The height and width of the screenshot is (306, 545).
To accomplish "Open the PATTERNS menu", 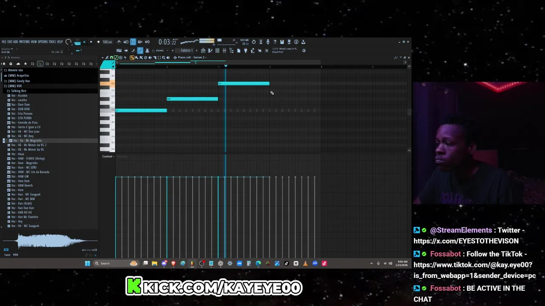I will pos(24,42).
